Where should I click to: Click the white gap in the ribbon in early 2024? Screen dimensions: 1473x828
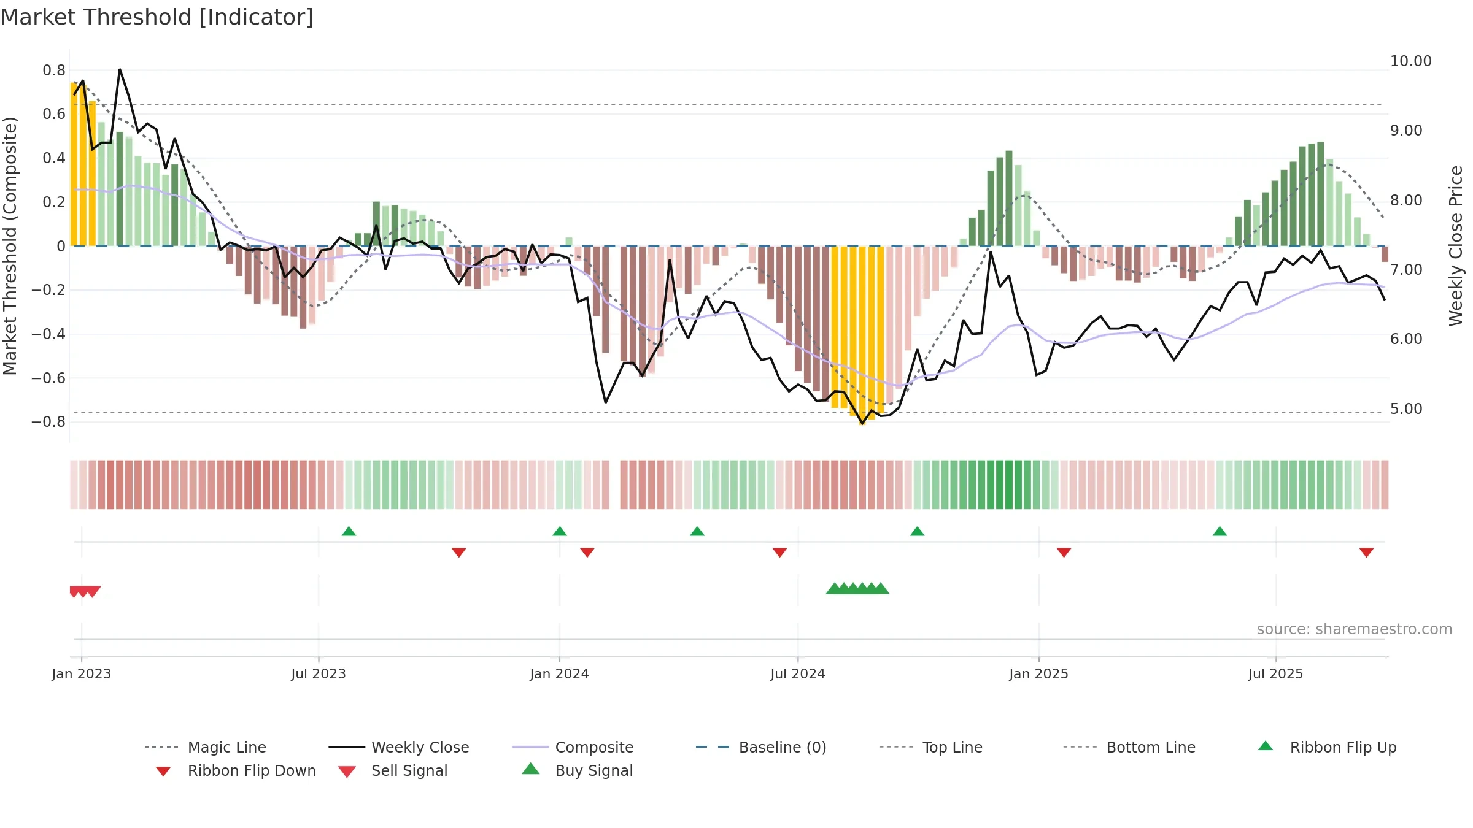615,485
